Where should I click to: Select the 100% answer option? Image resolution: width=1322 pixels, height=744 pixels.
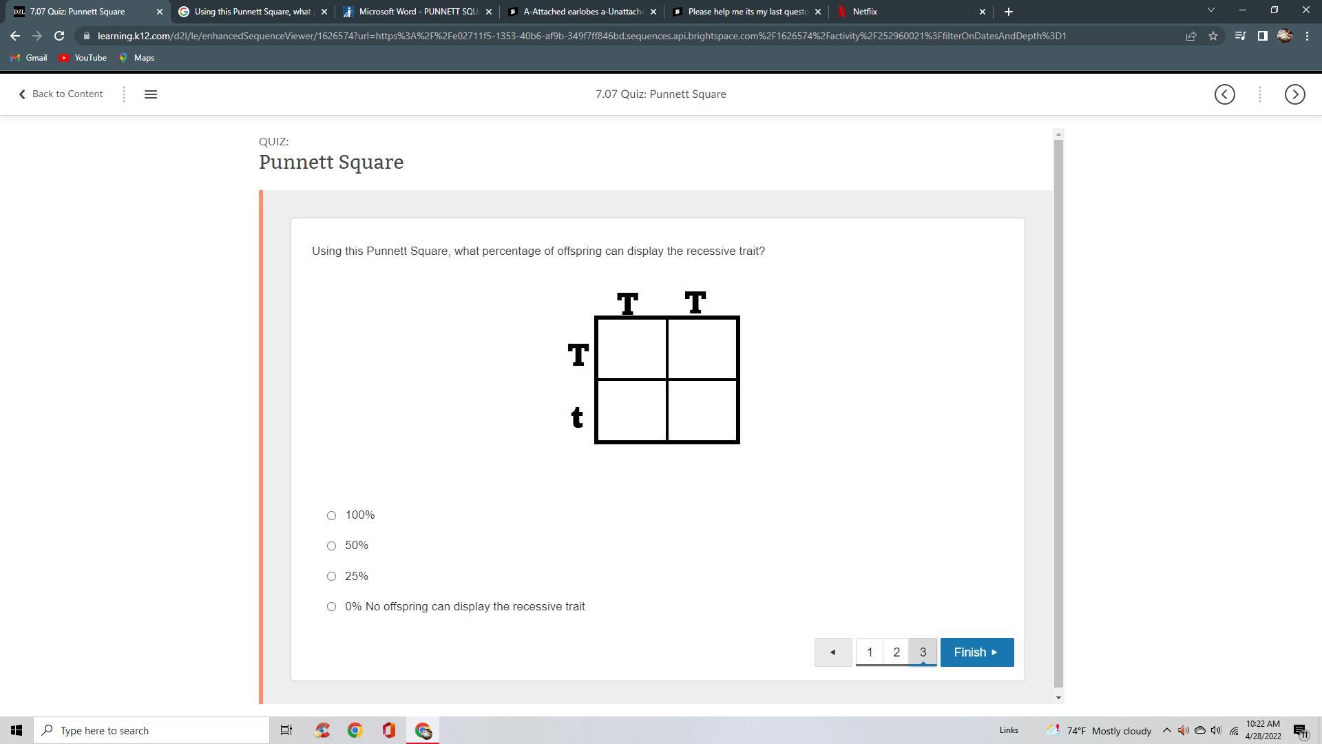point(331,515)
